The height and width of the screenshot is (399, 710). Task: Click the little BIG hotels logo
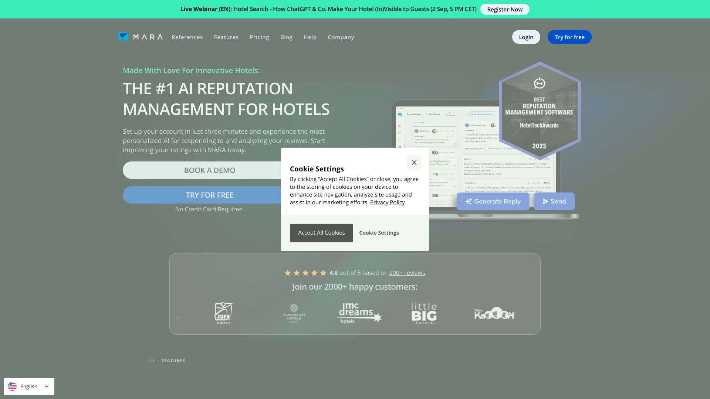point(424,313)
